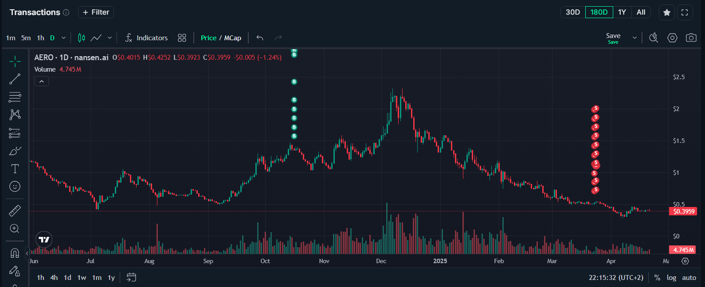Set interval to D daily

[52, 38]
